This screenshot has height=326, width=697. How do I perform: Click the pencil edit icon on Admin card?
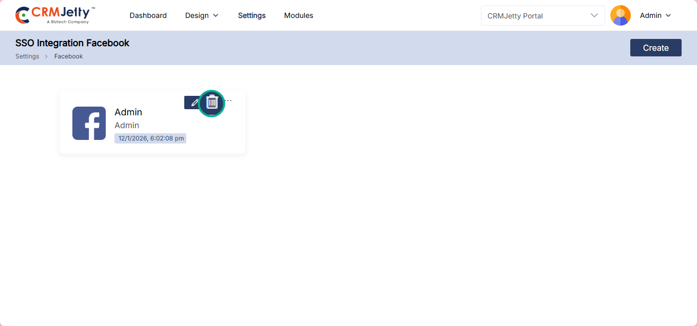click(194, 103)
